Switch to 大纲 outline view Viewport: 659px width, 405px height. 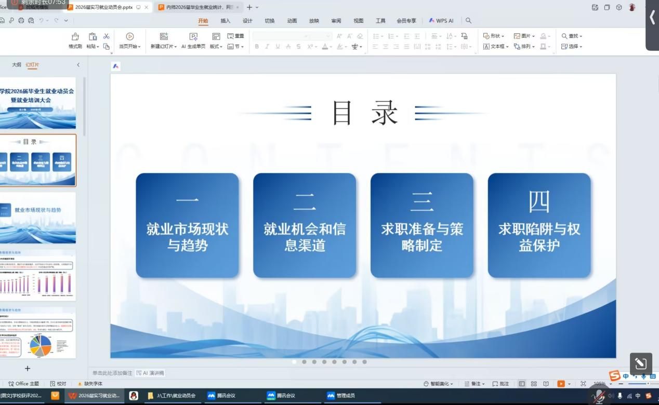point(17,65)
